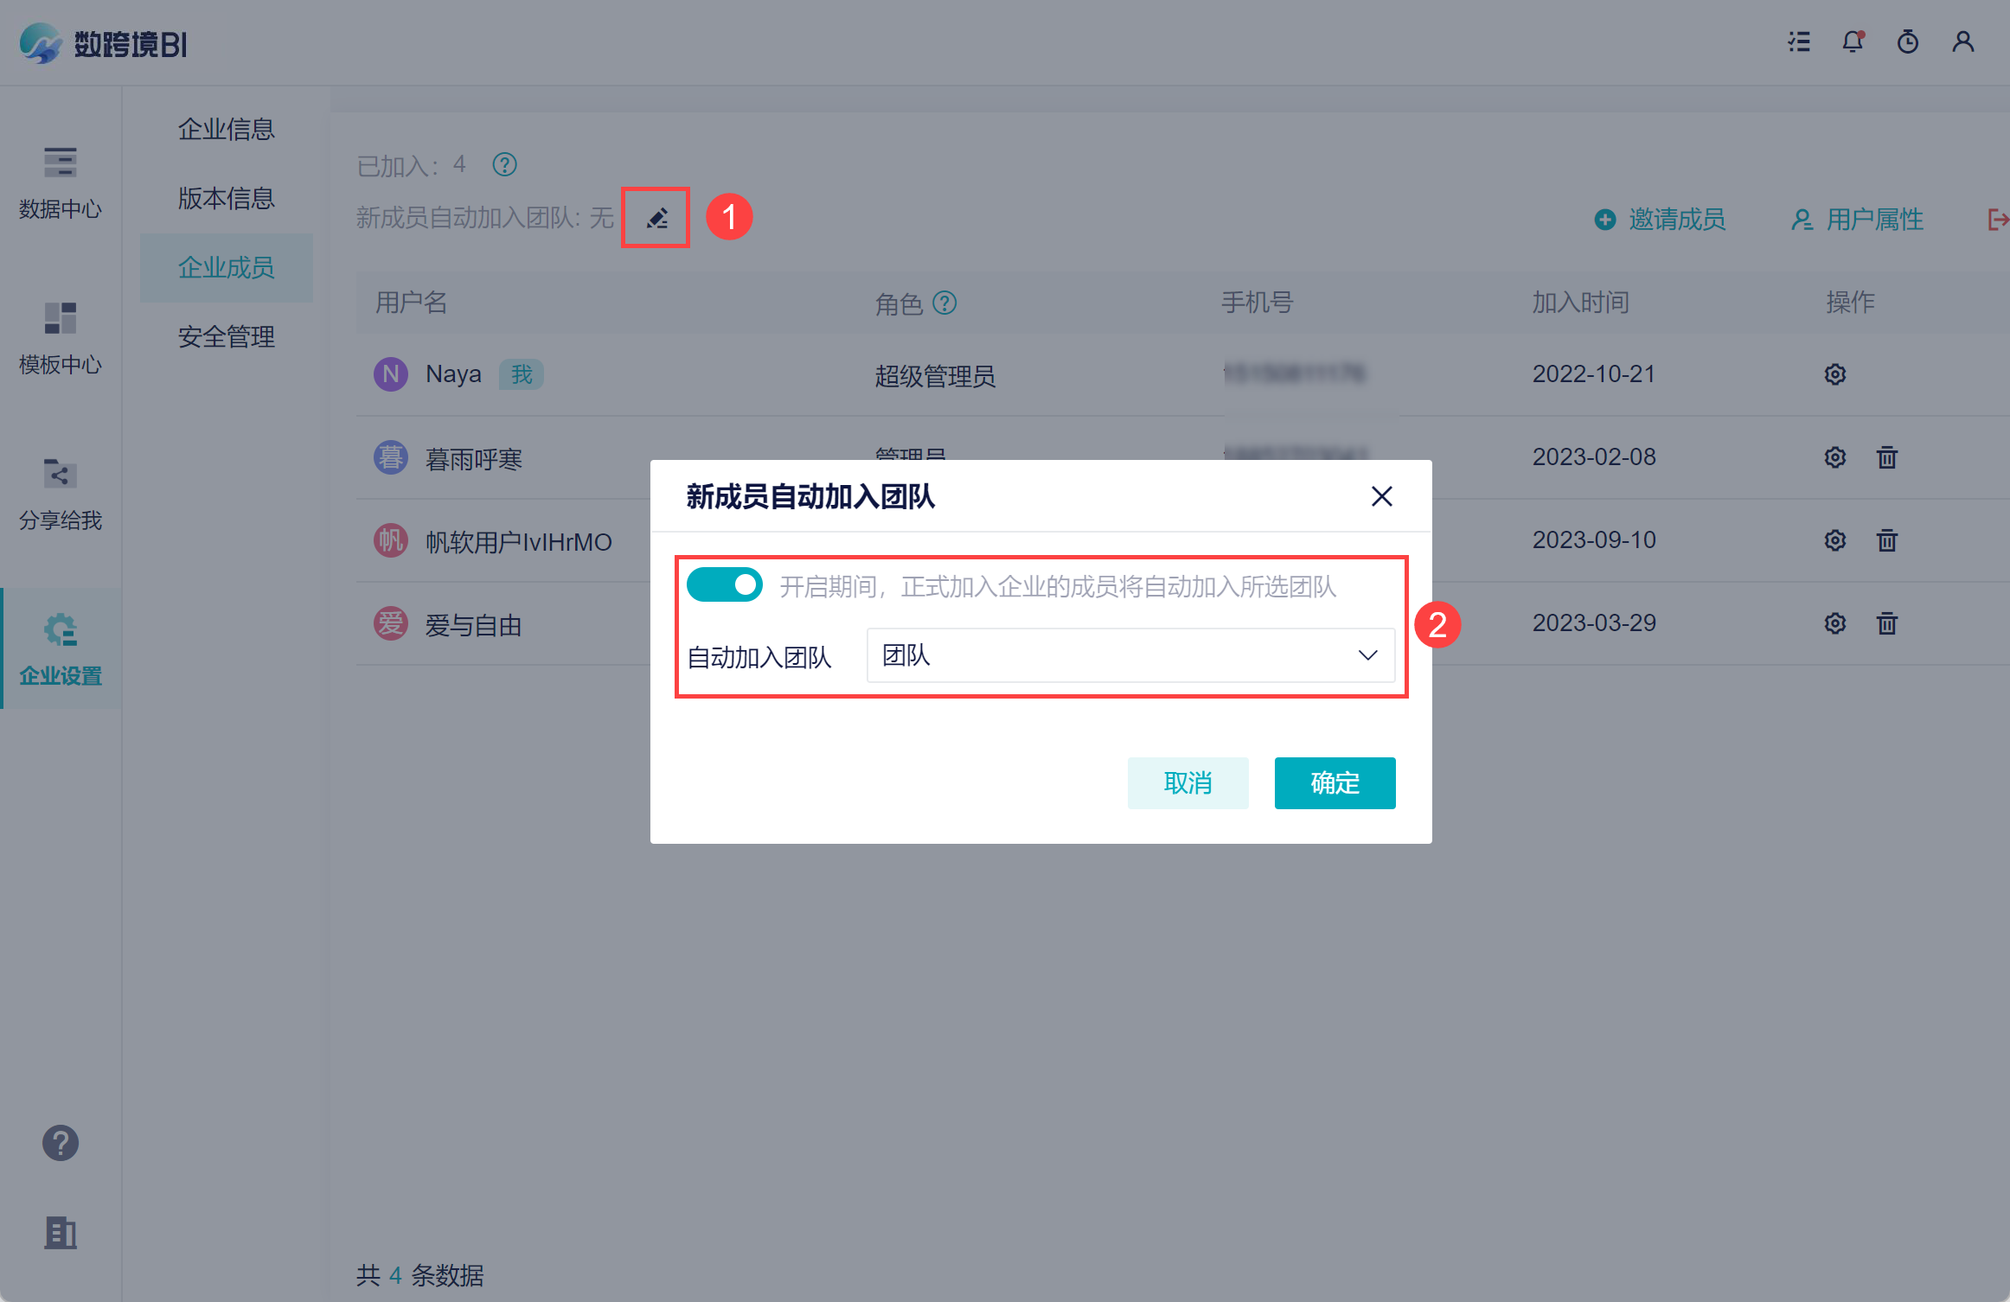Screen dimensions: 2010x1302
Task: Click the edit pencil for auto-join team
Action: pos(656,218)
